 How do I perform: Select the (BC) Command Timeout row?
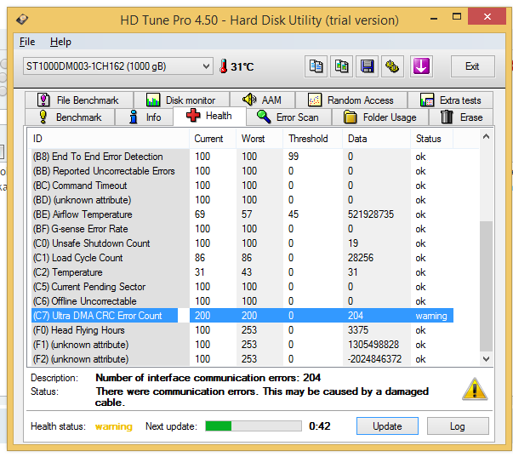click(x=242, y=186)
